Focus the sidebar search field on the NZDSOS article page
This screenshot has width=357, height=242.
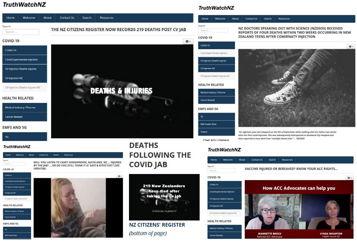(213, 30)
